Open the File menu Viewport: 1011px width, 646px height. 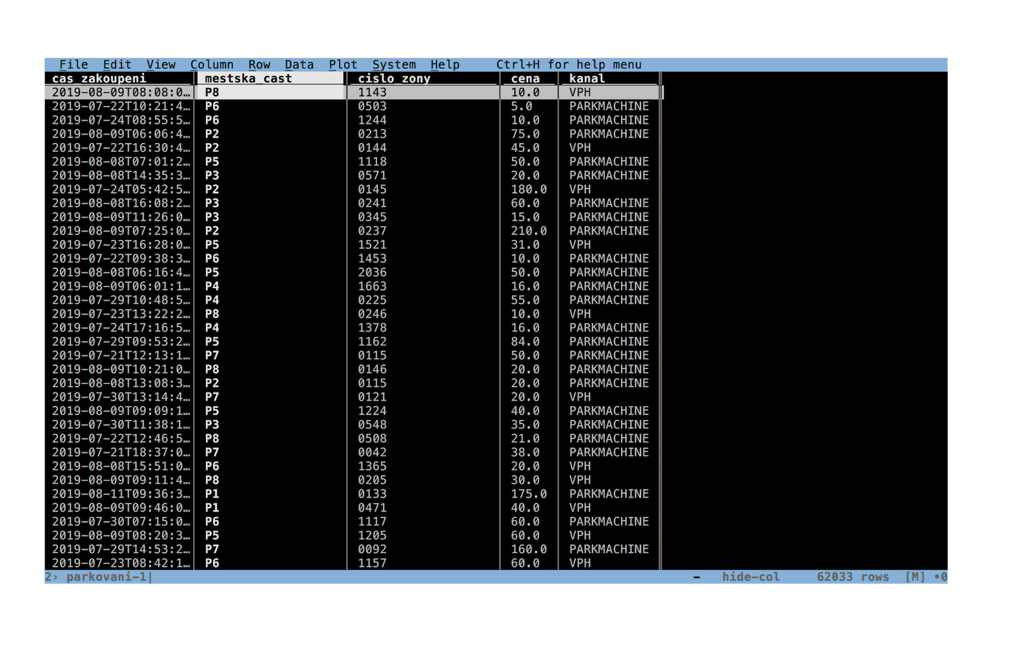click(74, 65)
